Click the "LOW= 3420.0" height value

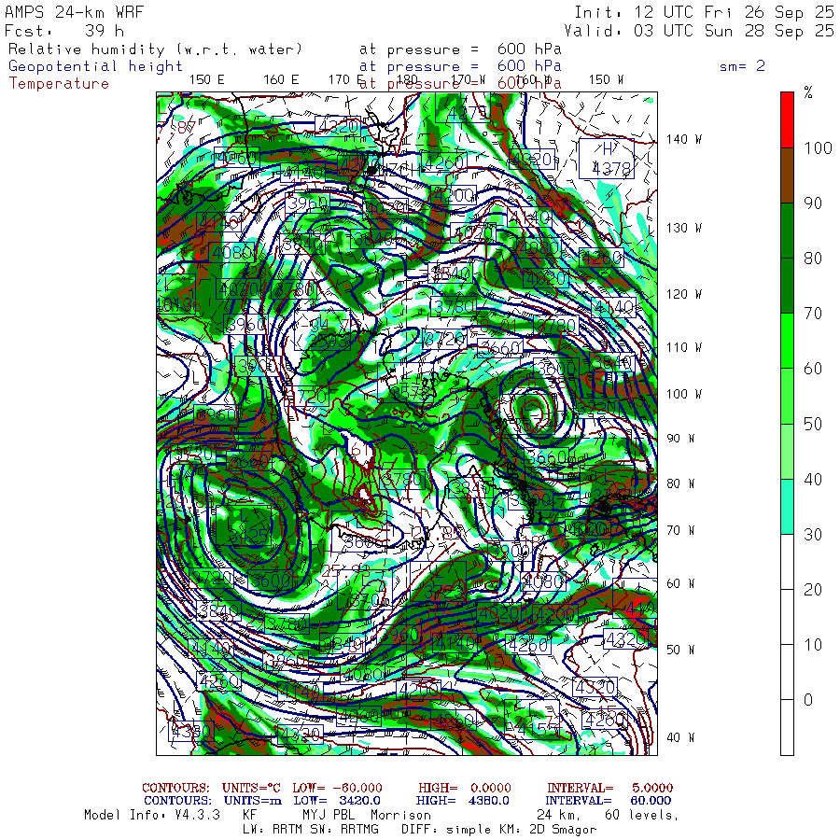(337, 801)
